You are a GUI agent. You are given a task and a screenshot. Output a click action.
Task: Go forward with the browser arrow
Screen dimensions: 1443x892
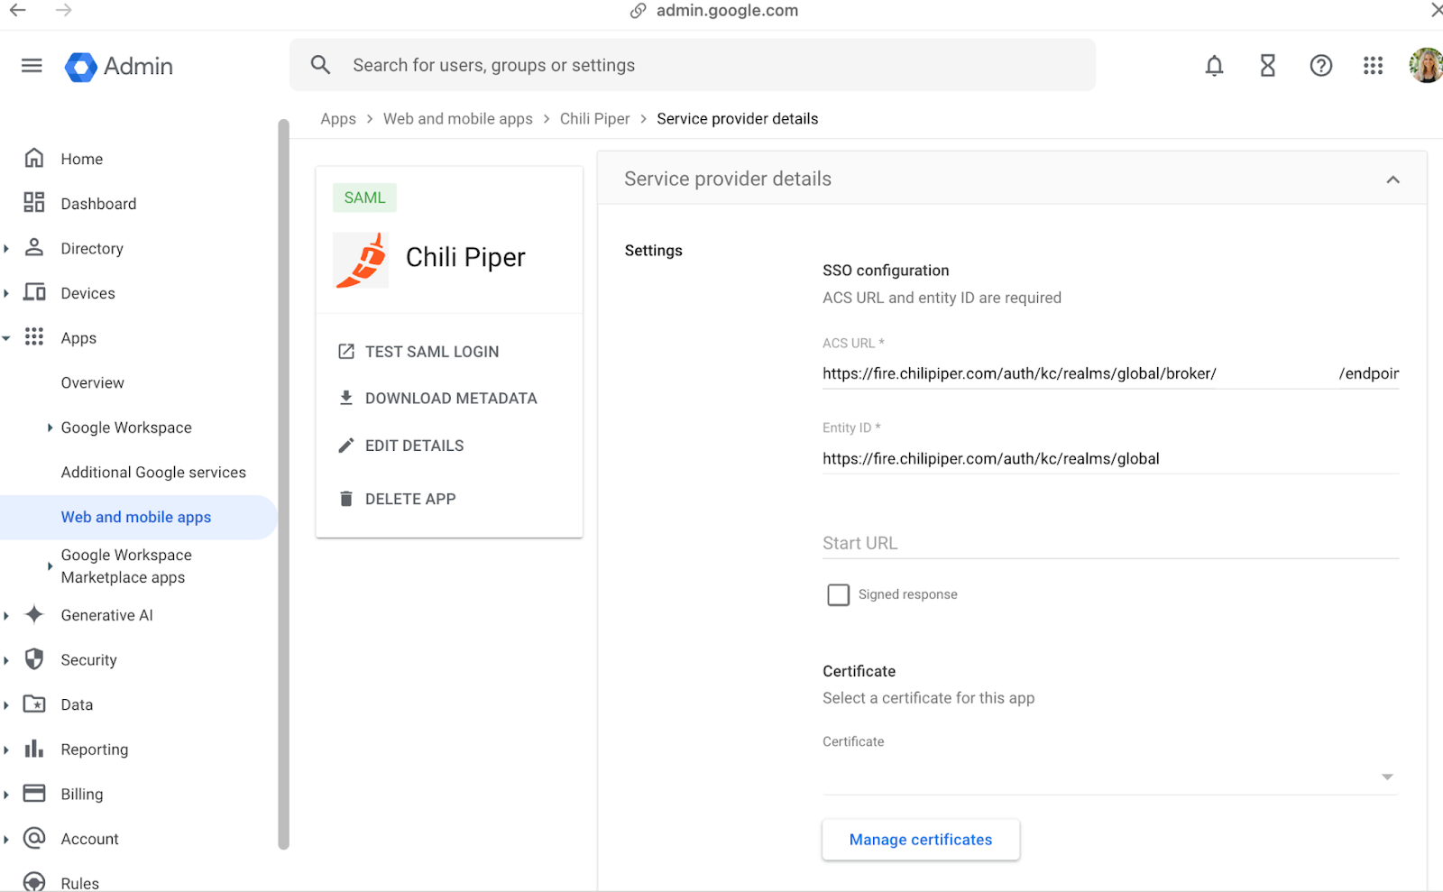tap(63, 11)
